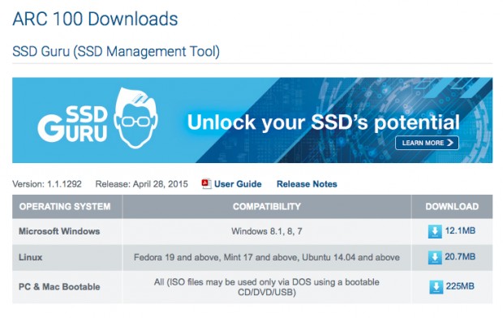Download the 12.1MB Windows file
This screenshot has height=318, width=503.
click(460, 230)
